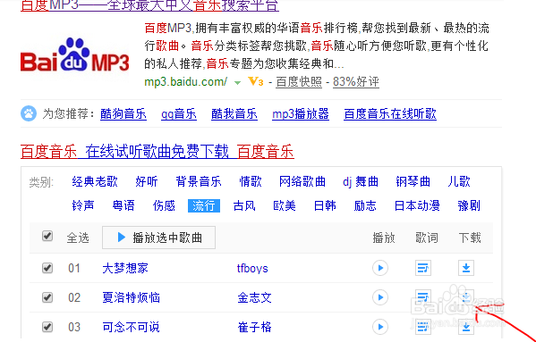Select the 情歌 category

point(251,182)
